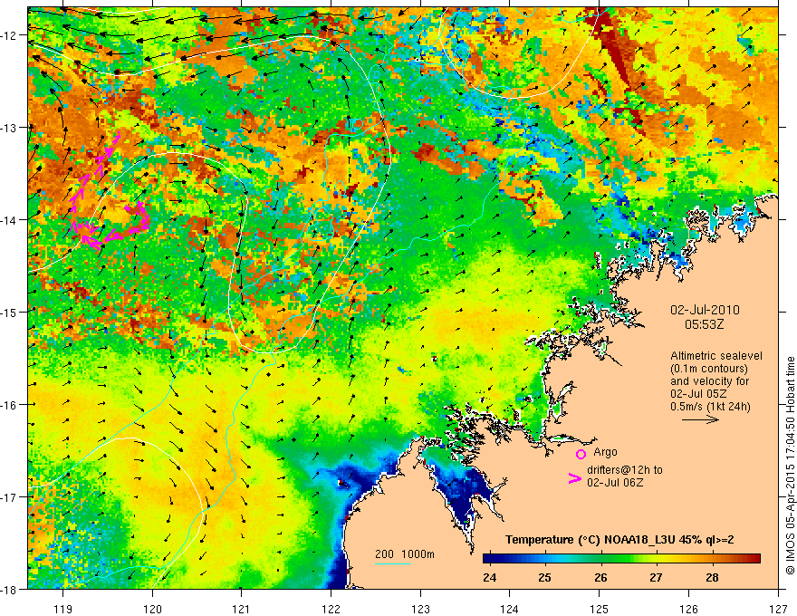Select the '02-Jul-2010' date text

705,310
